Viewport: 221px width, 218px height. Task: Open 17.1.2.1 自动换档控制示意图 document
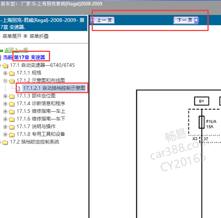(x=54, y=88)
